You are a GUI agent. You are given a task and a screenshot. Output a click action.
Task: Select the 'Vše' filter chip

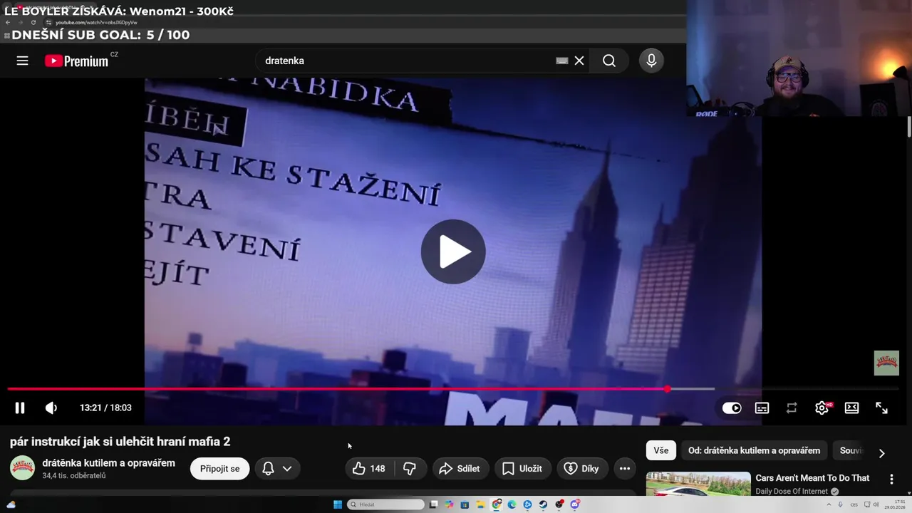(661, 451)
